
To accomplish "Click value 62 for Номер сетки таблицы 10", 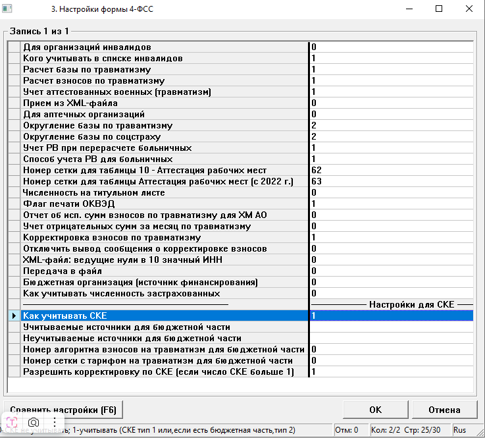I will [x=391, y=170].
